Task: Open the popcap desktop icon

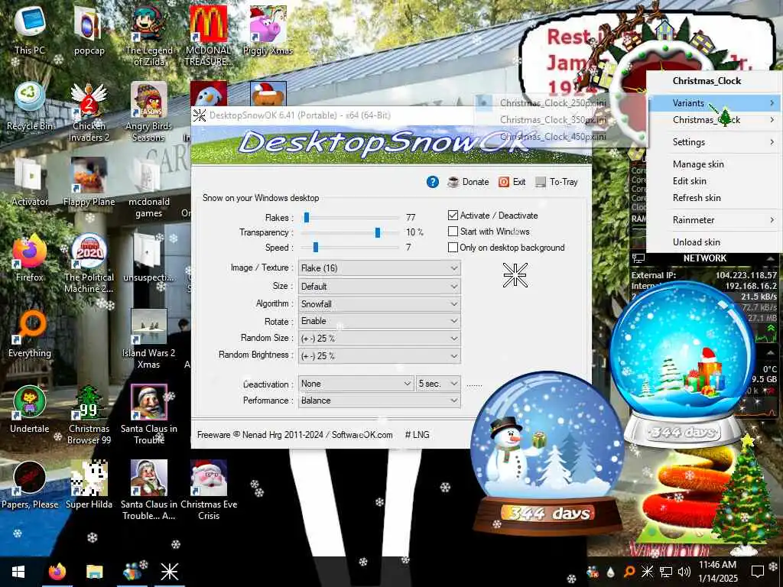Action: [89, 30]
